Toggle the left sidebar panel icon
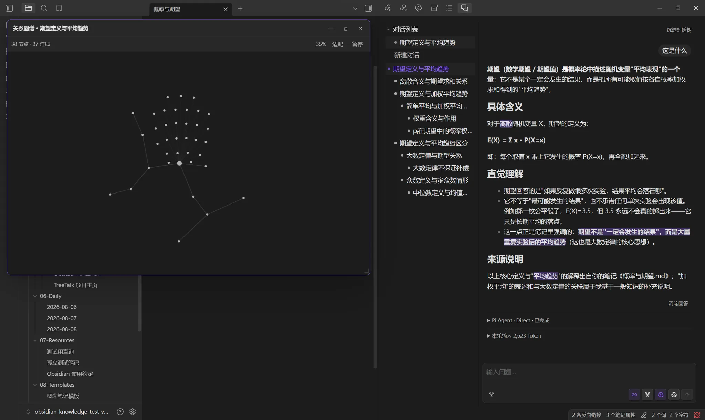Screen dimensions: 705x420 click(9, 8)
